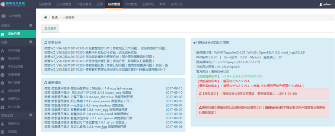Click the WZ_V96.4 changelog entry
Viewport: 335px width, 136px height.
coord(106,48)
